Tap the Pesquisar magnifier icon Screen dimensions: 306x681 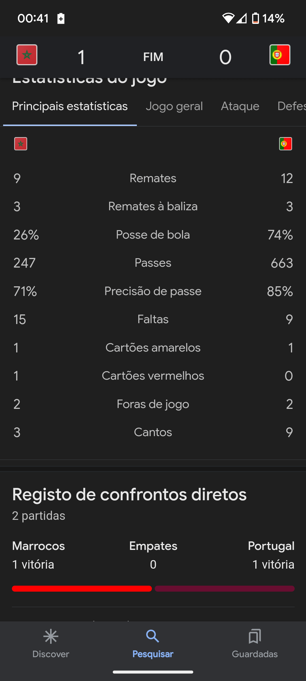[153, 636]
